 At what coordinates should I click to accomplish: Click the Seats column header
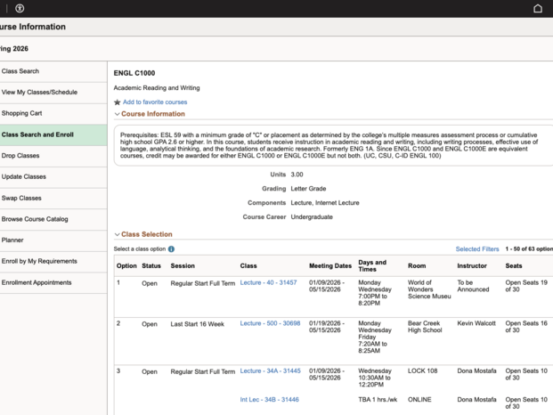point(514,266)
